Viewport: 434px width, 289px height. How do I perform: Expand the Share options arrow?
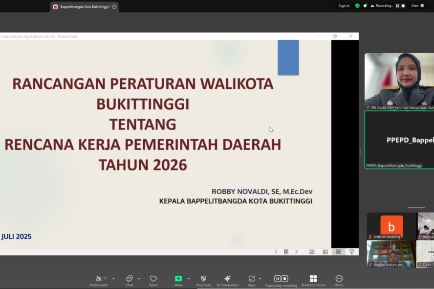tap(189, 279)
